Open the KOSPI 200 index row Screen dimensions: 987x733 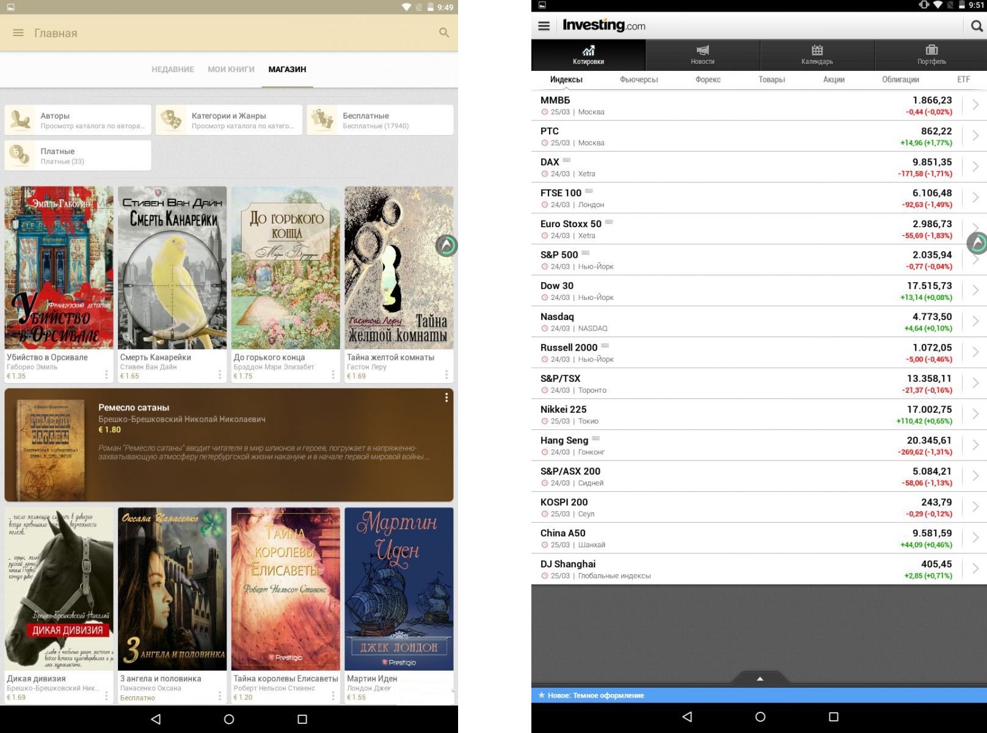pos(759,507)
